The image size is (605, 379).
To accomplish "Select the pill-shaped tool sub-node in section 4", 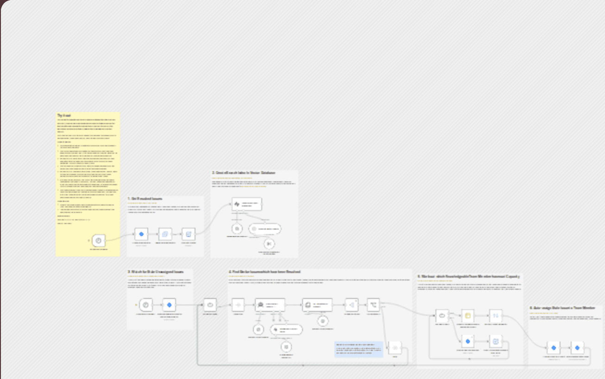I will tap(286, 329).
